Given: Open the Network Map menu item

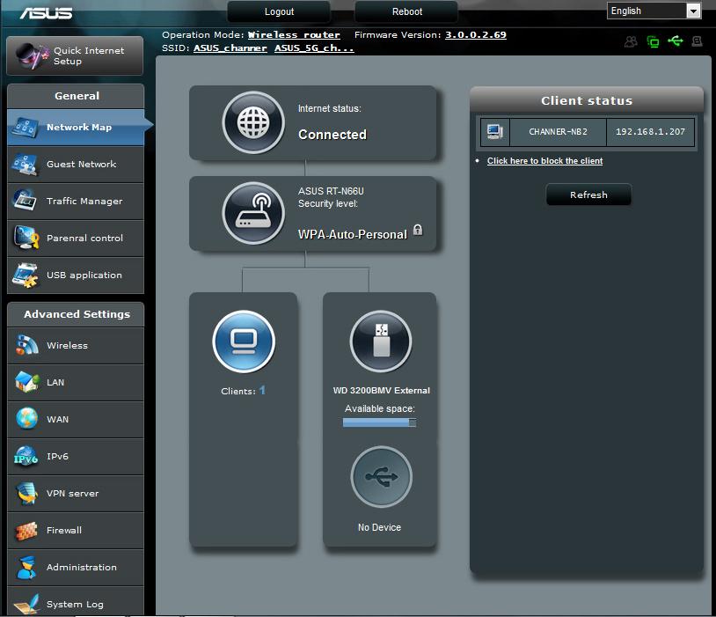Looking at the screenshot, I should (76, 127).
